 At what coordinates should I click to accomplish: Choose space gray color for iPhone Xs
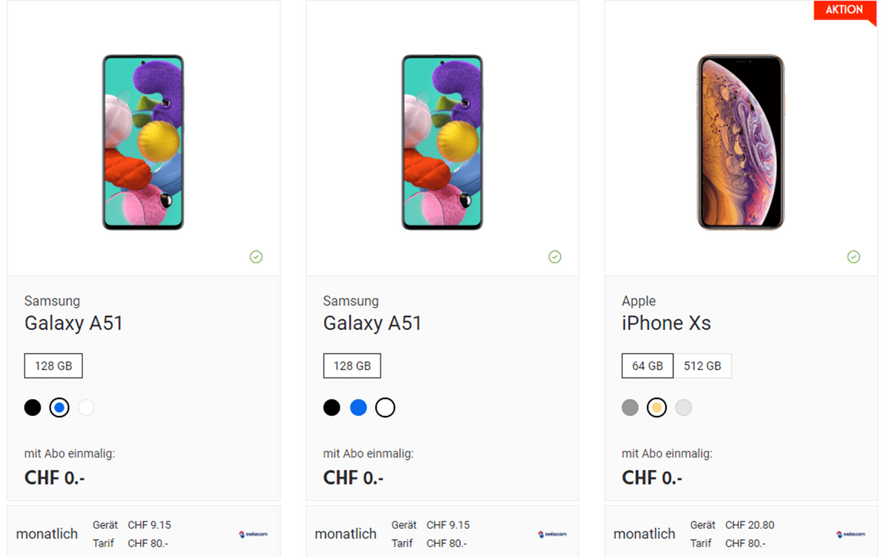(x=630, y=407)
